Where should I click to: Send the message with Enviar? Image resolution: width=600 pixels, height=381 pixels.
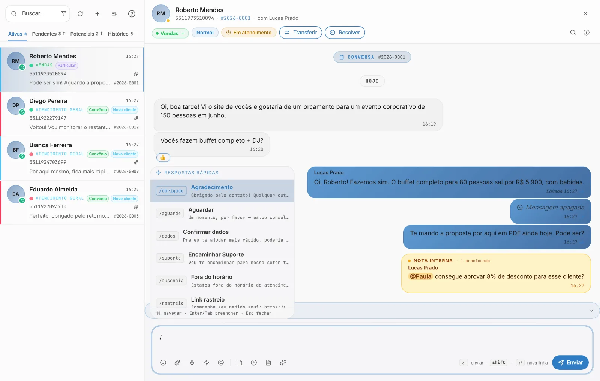[570, 362]
